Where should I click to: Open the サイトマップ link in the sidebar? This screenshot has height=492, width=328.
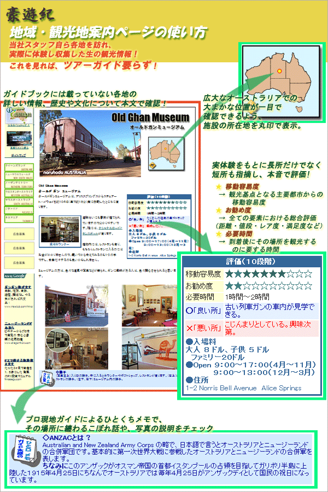tap(18, 155)
